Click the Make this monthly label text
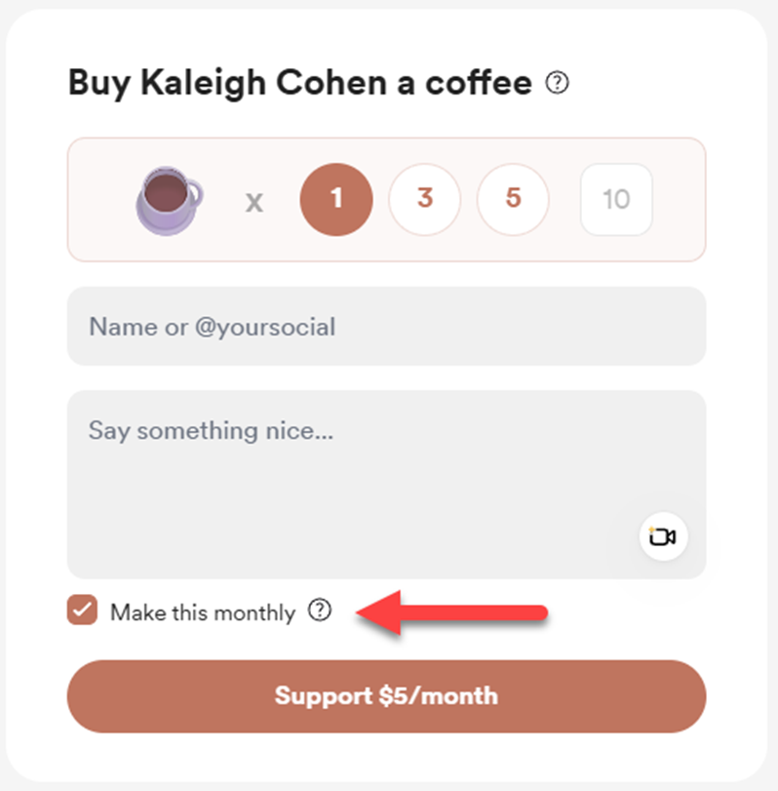The image size is (778, 791). 202,613
